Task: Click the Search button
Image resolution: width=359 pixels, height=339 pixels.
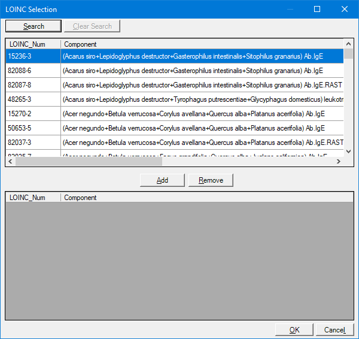Action: pos(34,26)
